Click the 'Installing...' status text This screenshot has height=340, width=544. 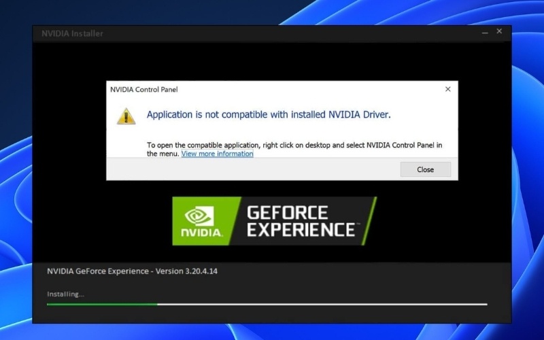65,294
